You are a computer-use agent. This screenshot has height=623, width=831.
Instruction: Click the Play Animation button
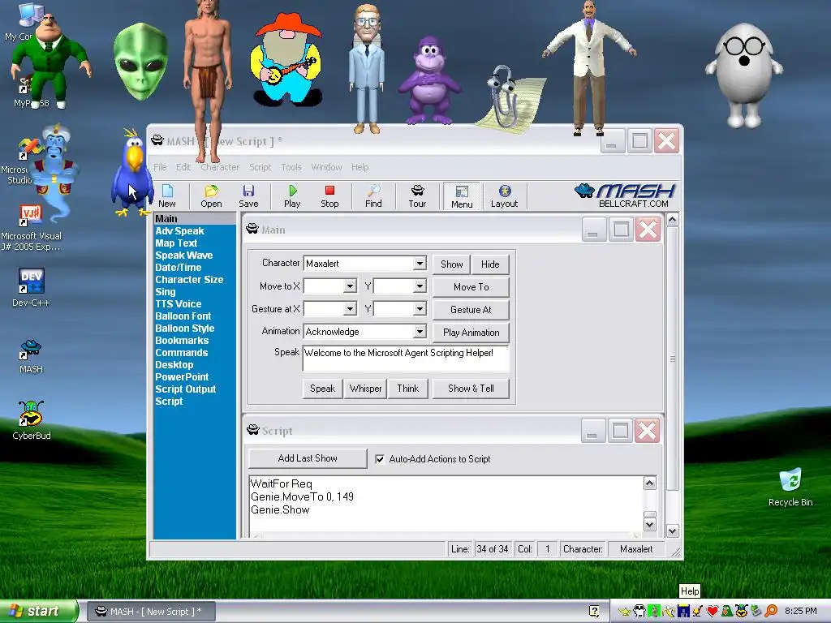click(x=471, y=332)
